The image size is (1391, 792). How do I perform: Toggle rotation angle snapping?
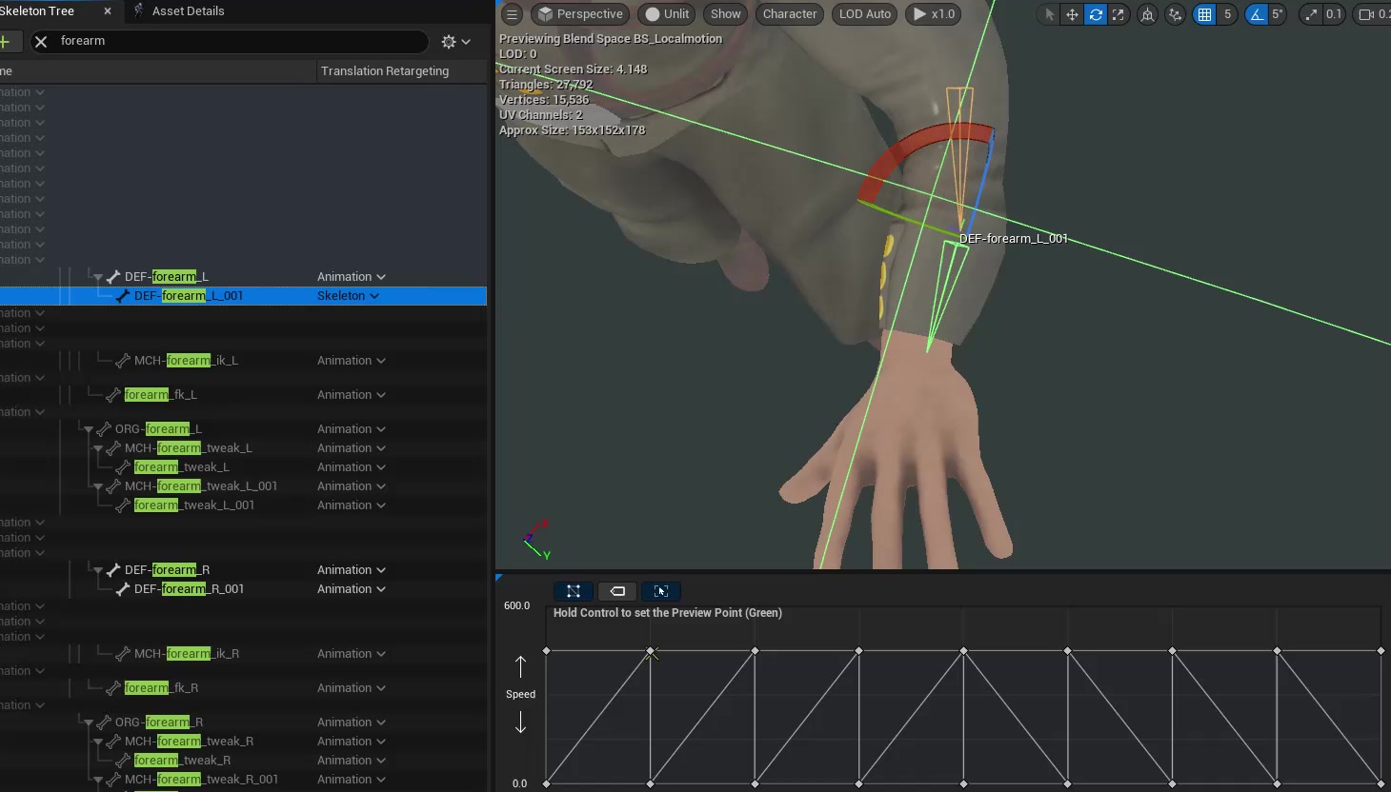point(1257,14)
